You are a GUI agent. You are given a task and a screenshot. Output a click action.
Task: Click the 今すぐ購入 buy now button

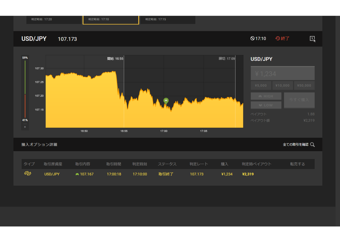(299, 100)
